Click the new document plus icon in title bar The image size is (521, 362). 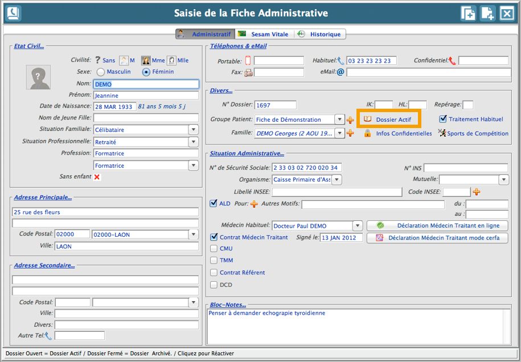(487, 14)
